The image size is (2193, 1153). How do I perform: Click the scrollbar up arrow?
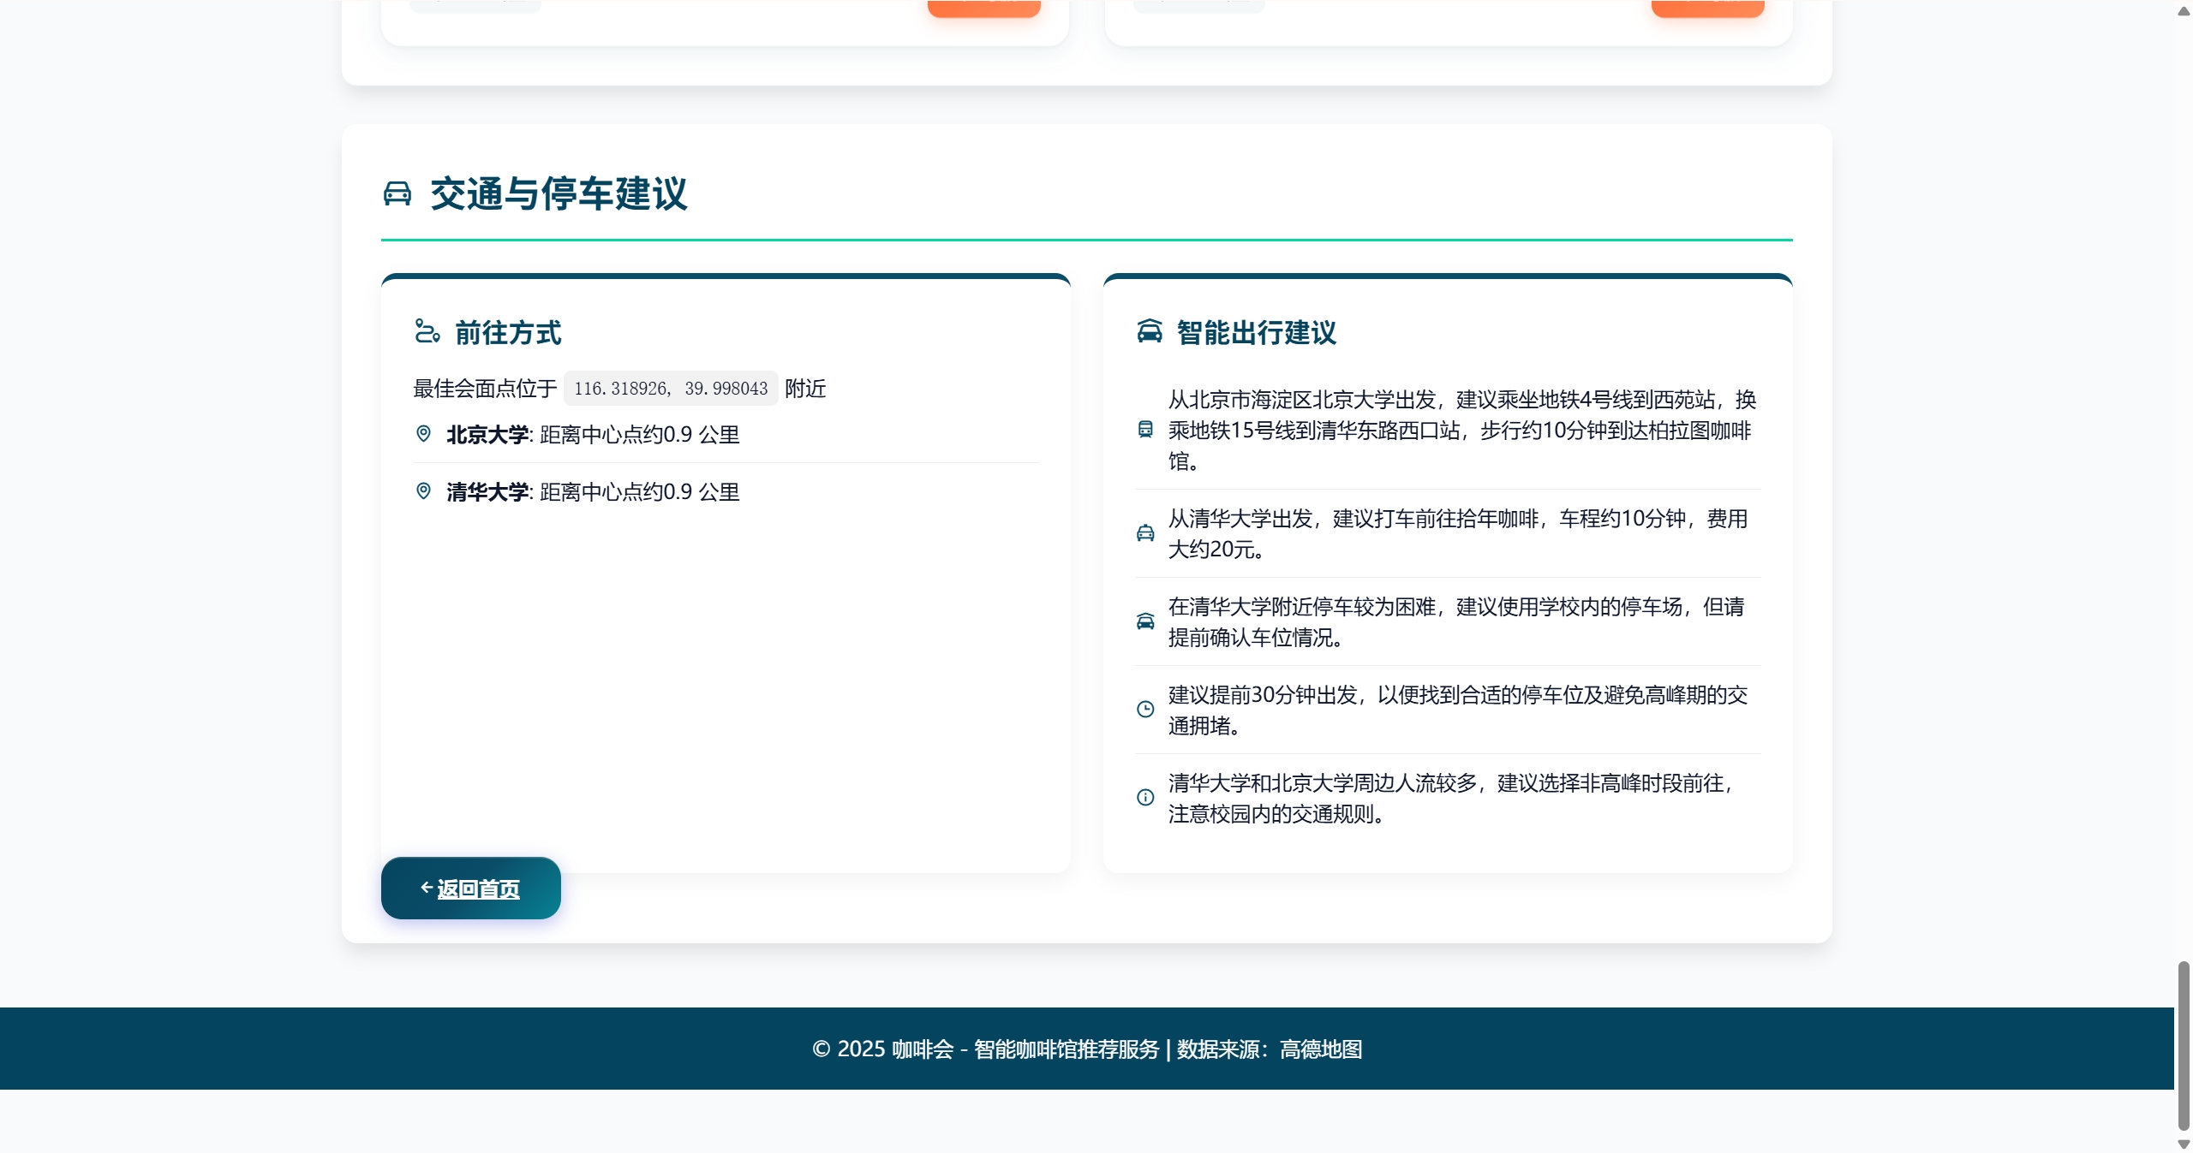coord(2184,11)
